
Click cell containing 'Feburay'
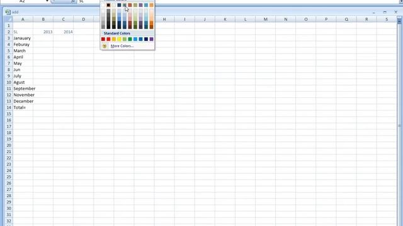(23, 45)
